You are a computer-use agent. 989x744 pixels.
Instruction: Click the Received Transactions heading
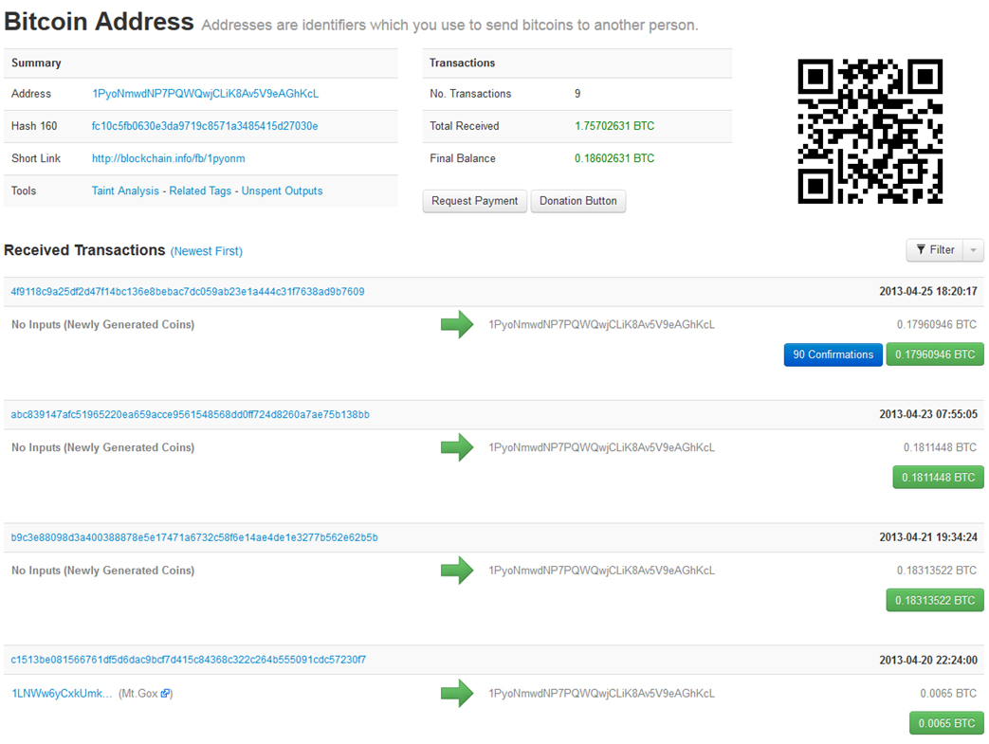84,250
